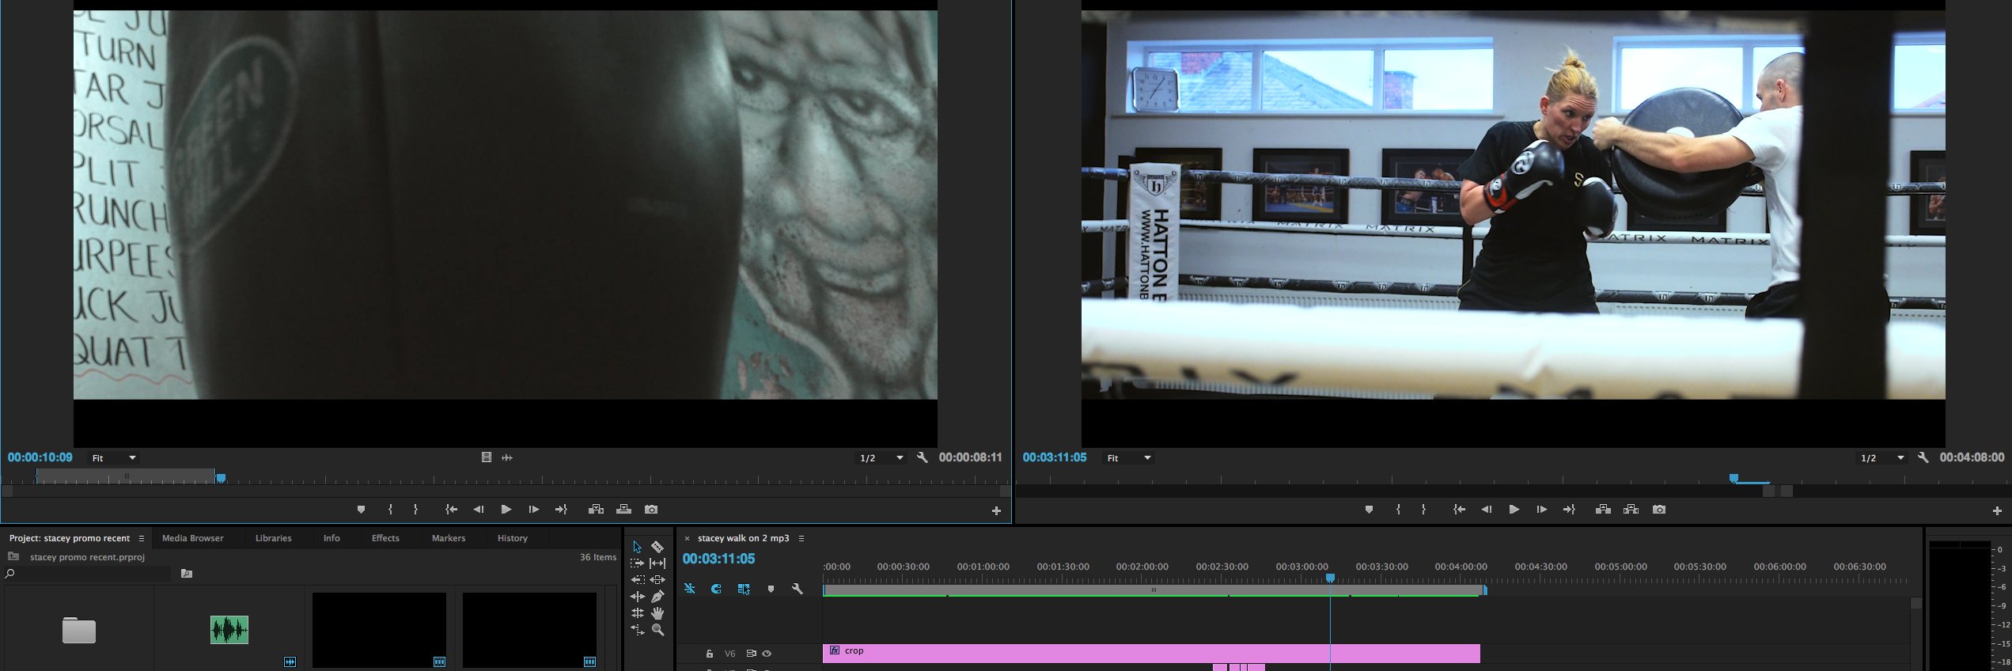Switch to the Markers tab

coord(449,538)
